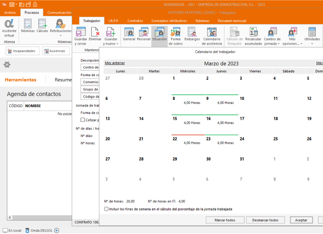Click the Convenio input field
The image size is (323, 234).
point(90,82)
